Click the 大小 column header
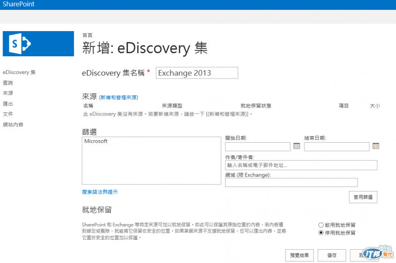Viewport: 396px width, 263px height. [x=375, y=106]
